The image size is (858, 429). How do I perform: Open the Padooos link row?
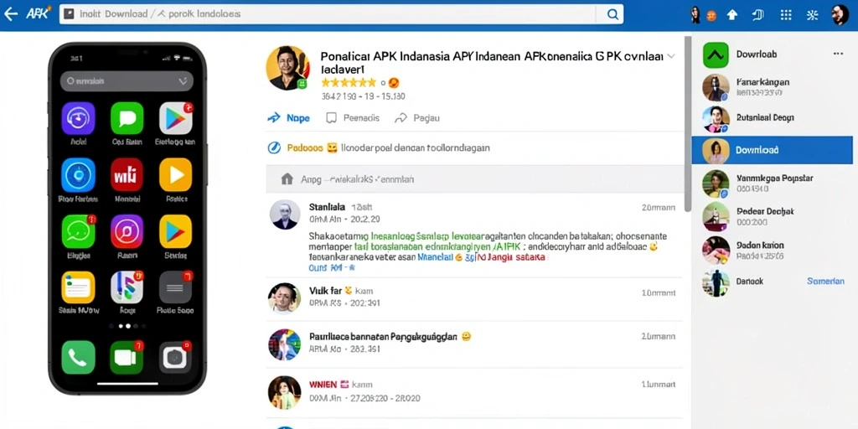pos(378,147)
